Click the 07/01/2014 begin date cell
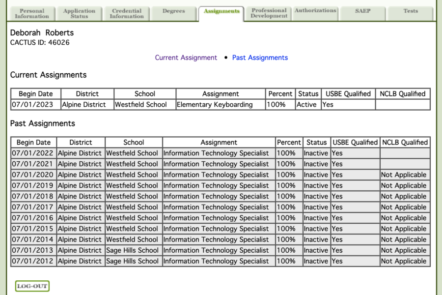 tap(33, 239)
